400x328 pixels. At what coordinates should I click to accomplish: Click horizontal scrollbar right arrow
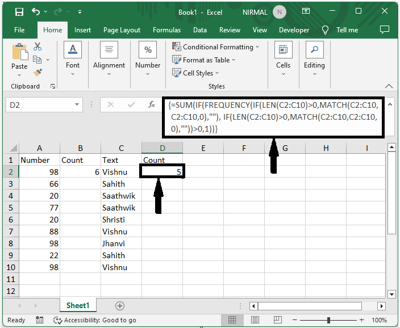tap(381, 306)
